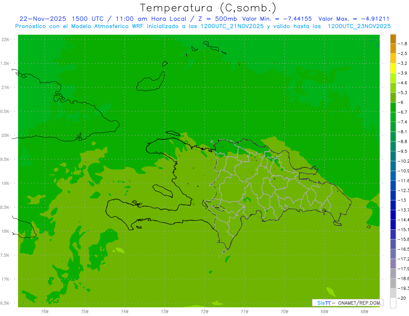Click the teal legend band between -8.8 and -9.5
The height and width of the screenshot is (316, 409).
393,146
